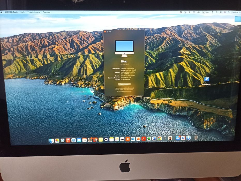Open the Нормативная сертификация link
The image size is (241, 181).
pyautogui.click(x=124, y=88)
